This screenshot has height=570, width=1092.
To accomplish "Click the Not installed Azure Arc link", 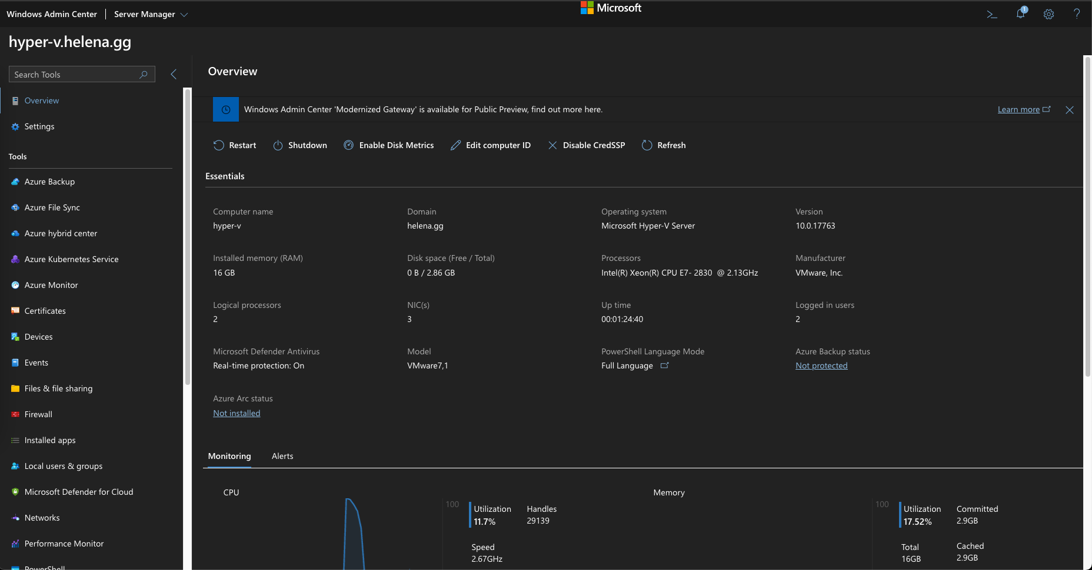I will click(x=237, y=413).
